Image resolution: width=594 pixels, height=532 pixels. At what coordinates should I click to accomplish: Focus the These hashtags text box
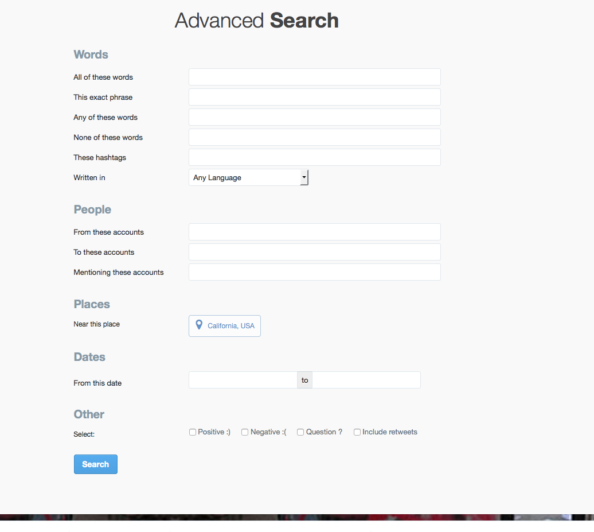tap(314, 157)
